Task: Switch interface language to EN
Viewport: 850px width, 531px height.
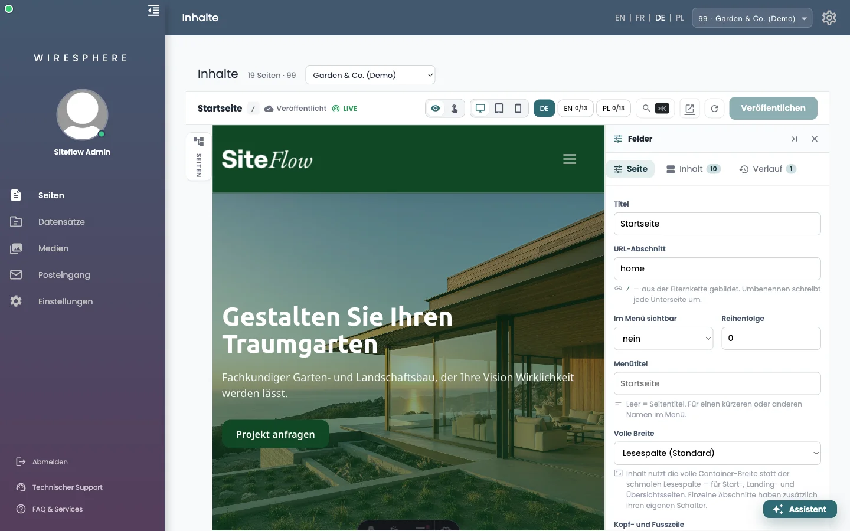Action: [620, 18]
